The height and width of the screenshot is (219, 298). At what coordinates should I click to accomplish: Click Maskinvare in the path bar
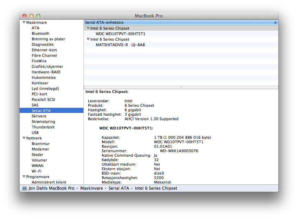(x=92, y=188)
